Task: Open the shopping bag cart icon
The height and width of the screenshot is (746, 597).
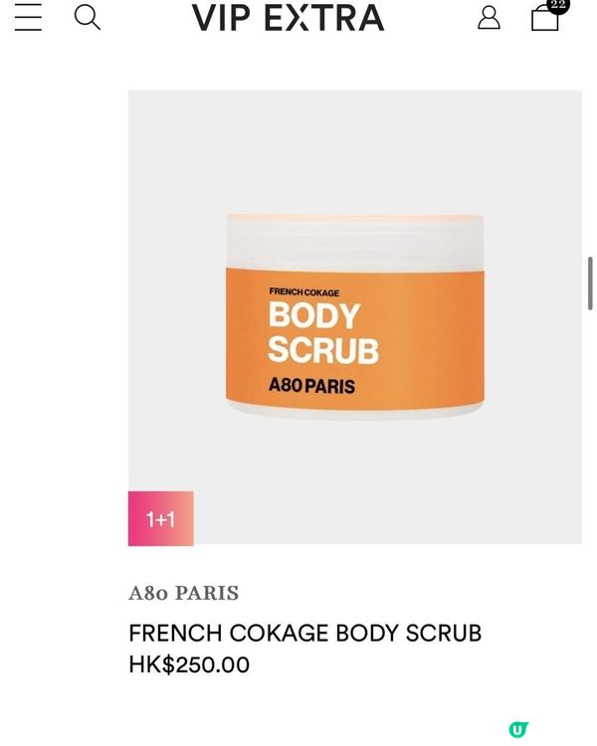Action: click(544, 19)
